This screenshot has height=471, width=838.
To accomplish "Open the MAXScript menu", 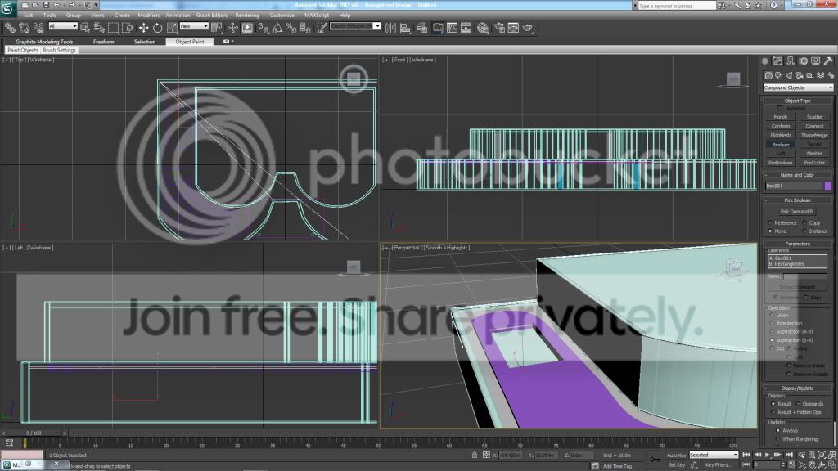I will coord(317,15).
